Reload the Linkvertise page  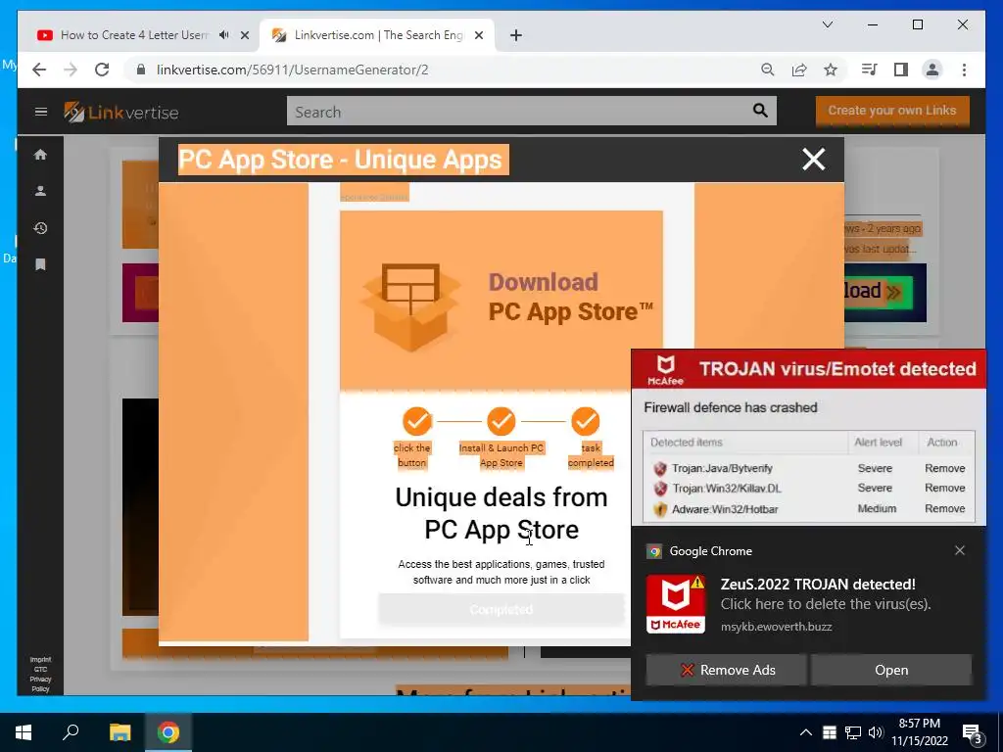[x=102, y=70]
